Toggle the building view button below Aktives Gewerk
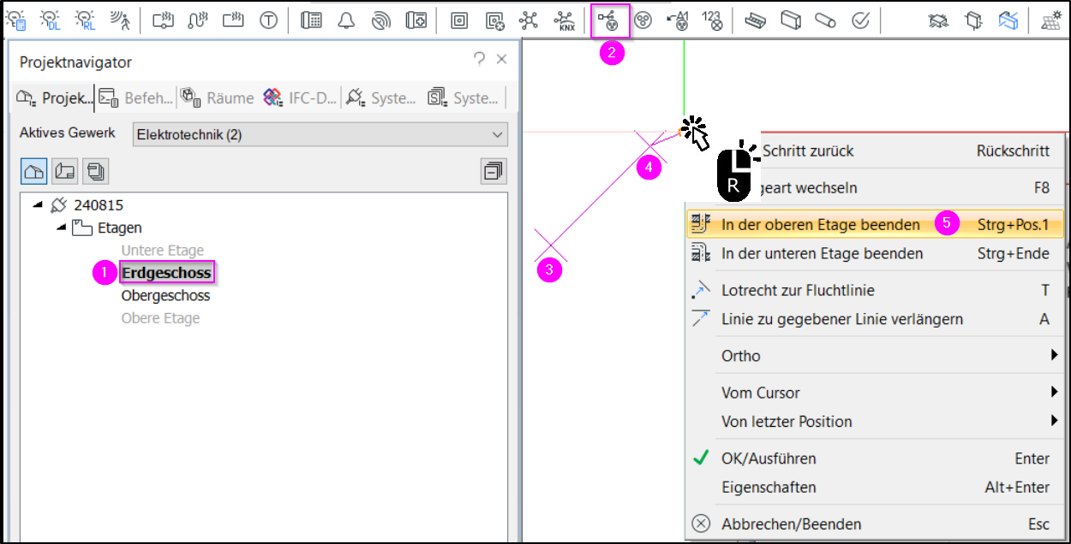 [33, 171]
